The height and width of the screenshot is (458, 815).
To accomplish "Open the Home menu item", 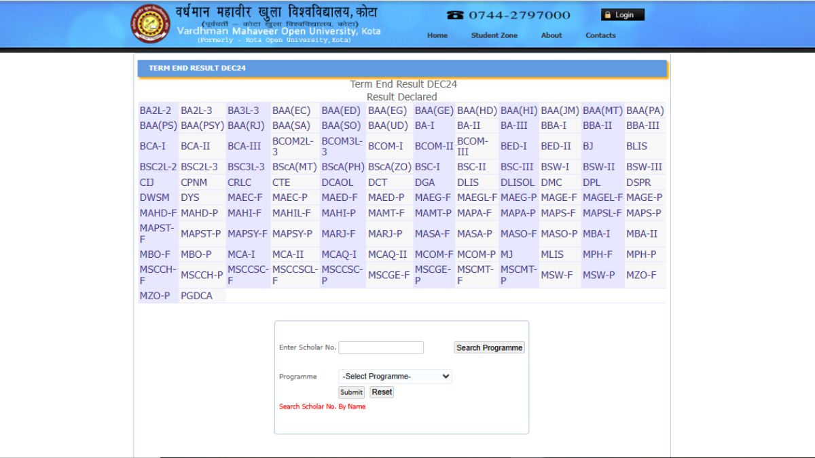I will [x=437, y=35].
